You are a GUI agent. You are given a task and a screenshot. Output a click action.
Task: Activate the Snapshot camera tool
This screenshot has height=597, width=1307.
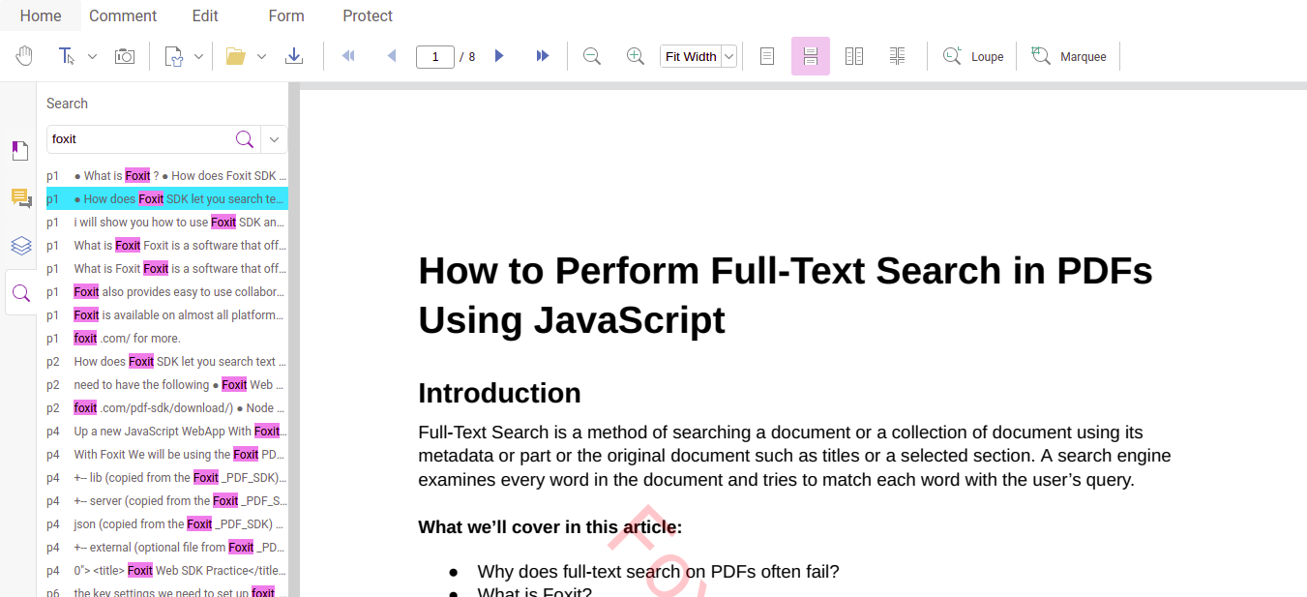(x=125, y=55)
